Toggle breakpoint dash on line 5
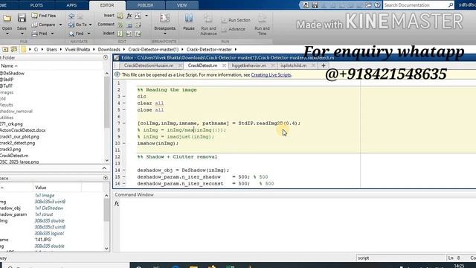Viewport: 476px width, 268px height. point(123,110)
